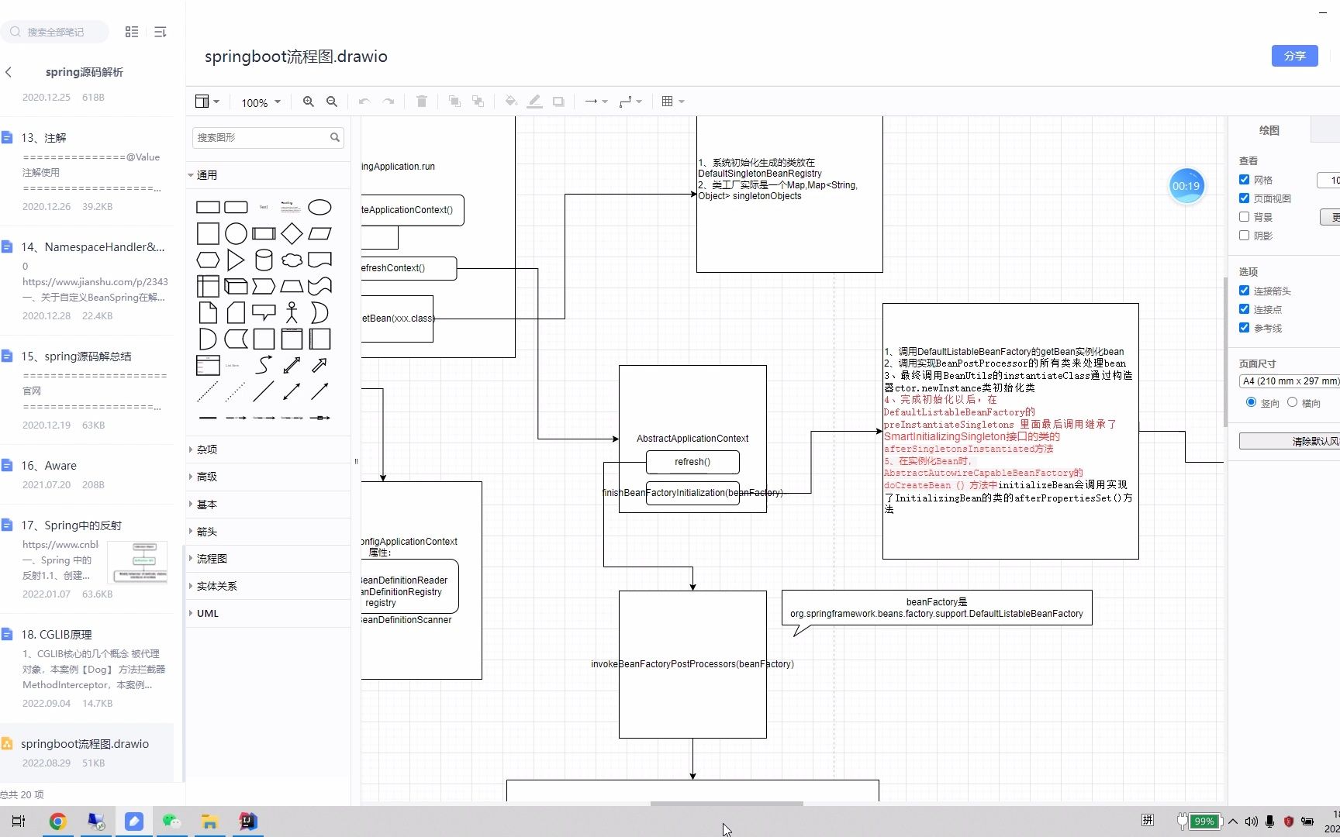
Task: Open the table insert dropdown
Action: [672, 102]
